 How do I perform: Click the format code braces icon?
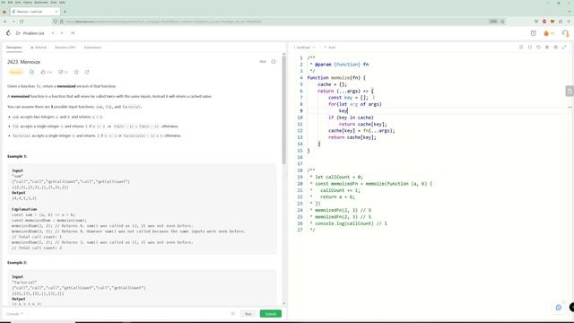click(530, 48)
